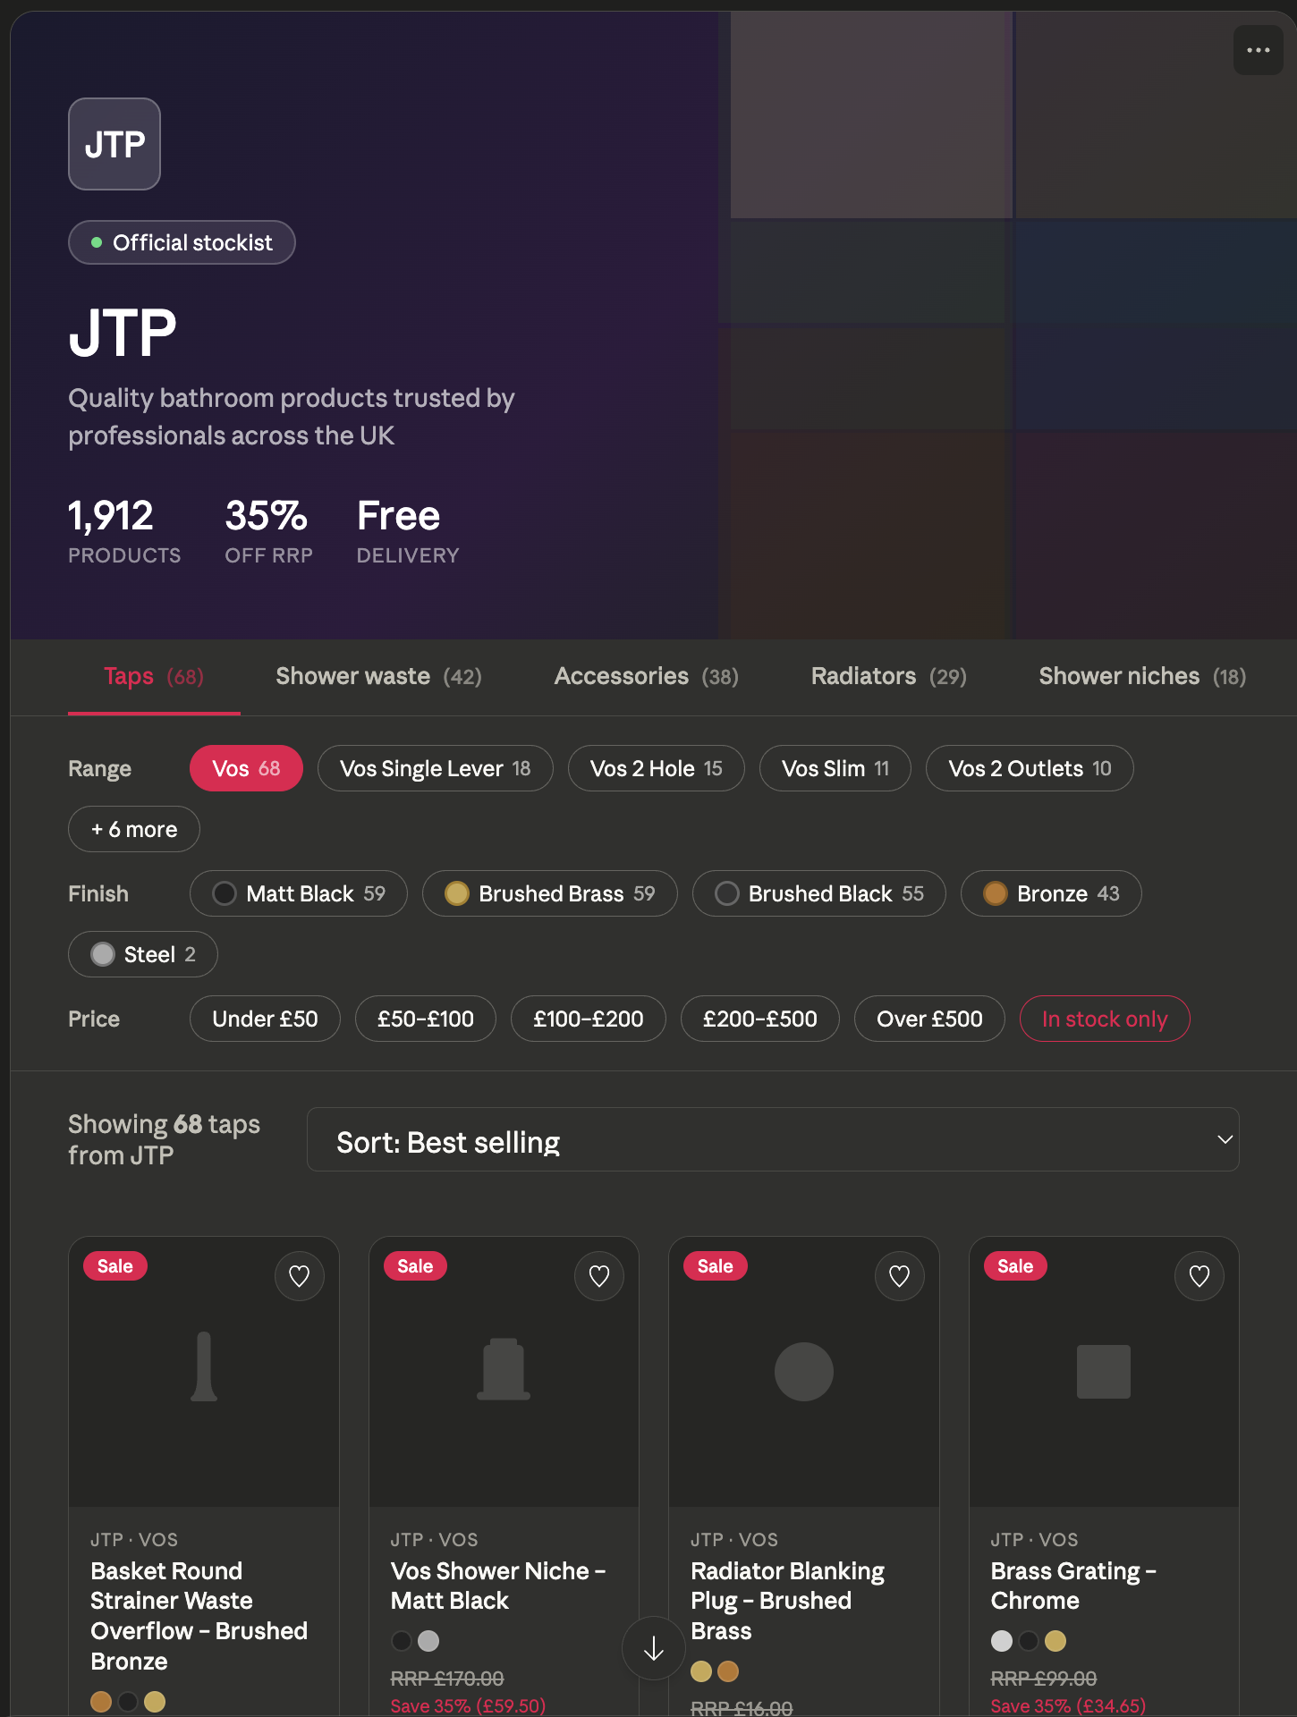Image resolution: width=1297 pixels, height=1717 pixels.
Task: Click the 'Showing 68 taps from JTP' text
Action: pyautogui.click(x=164, y=1139)
